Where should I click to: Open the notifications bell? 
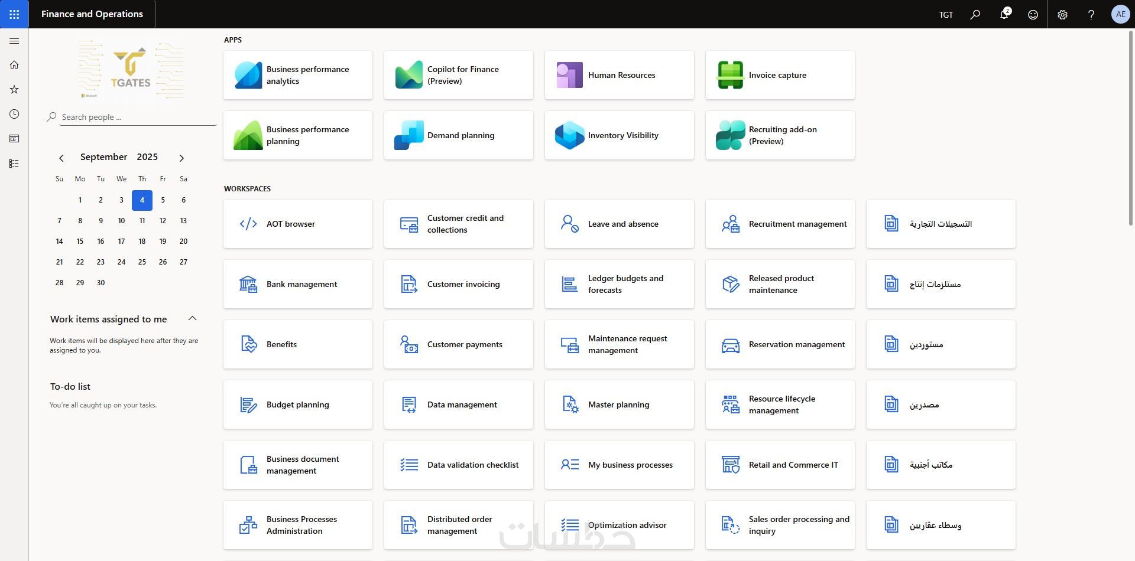(1004, 14)
